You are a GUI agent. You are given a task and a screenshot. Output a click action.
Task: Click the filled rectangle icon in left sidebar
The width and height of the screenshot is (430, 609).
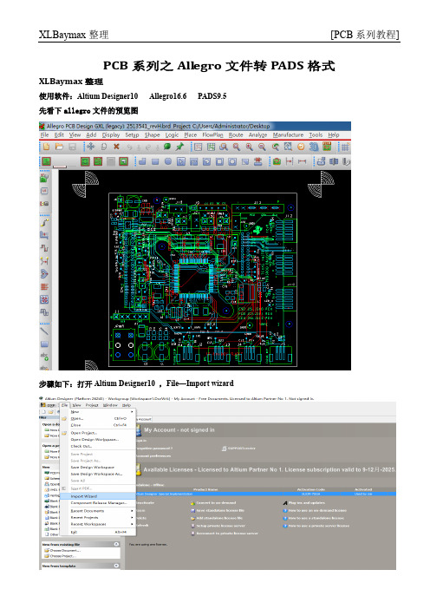[x=44, y=344]
